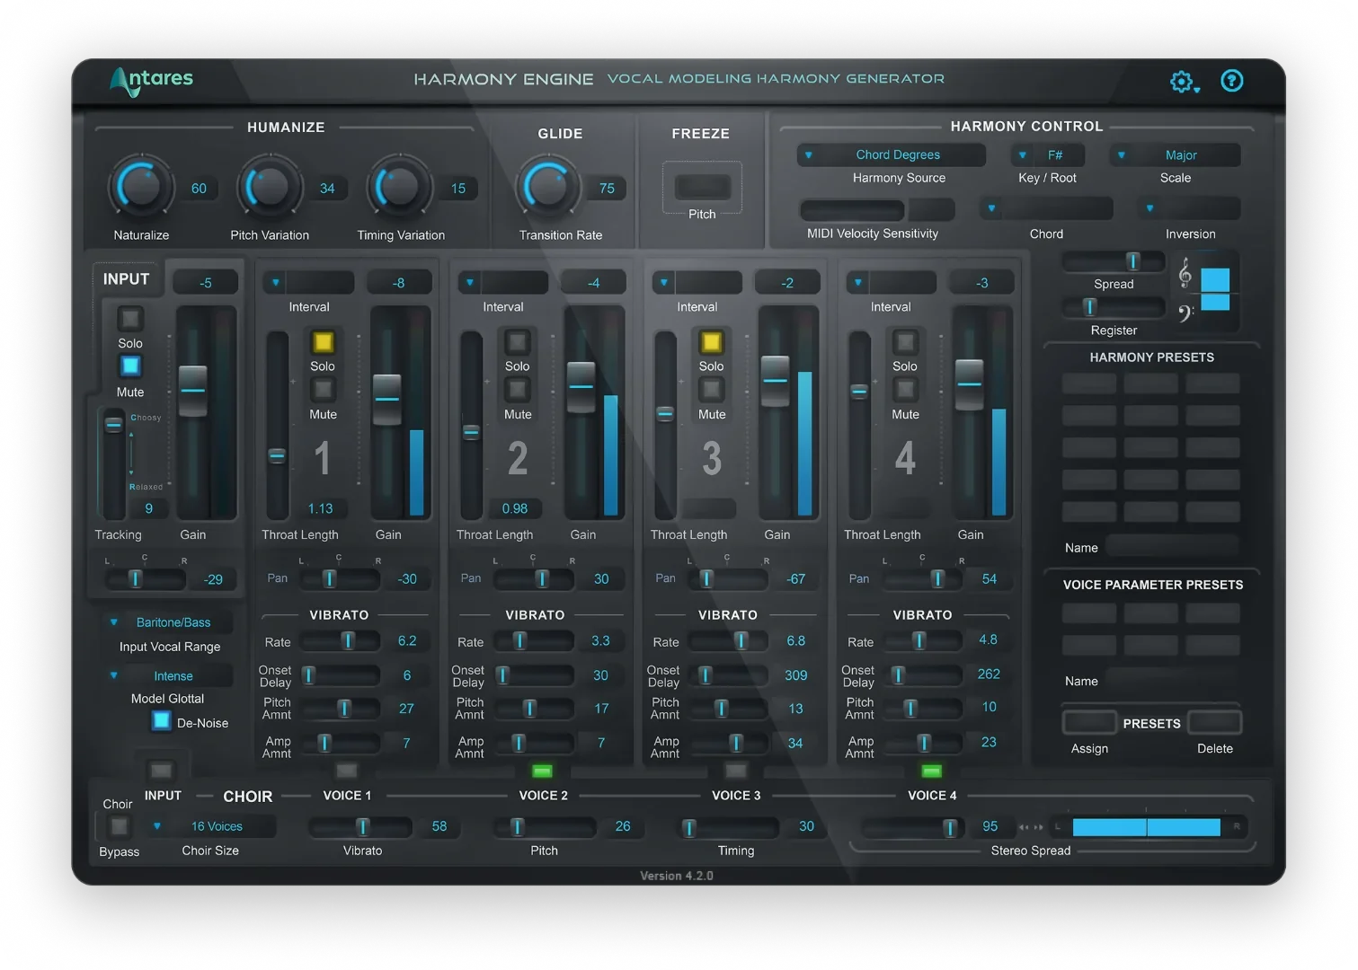
Task: Select the first Harmony Presets slot
Action: click(x=1089, y=384)
